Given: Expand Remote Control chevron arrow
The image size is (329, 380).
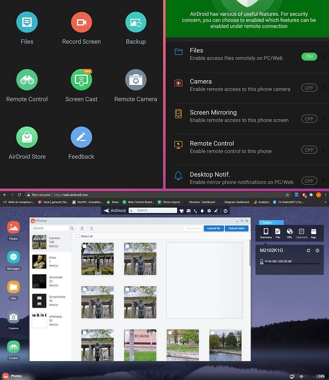Looking at the screenshot, I should pos(323,150).
